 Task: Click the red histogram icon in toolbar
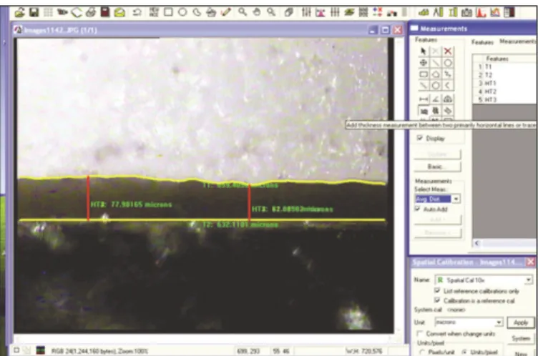pyautogui.click(x=481, y=13)
